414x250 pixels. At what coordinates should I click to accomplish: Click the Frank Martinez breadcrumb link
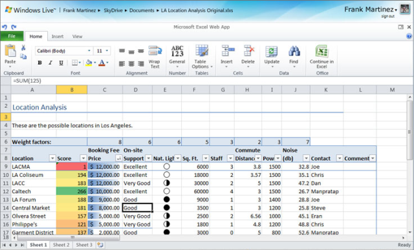[x=79, y=10]
